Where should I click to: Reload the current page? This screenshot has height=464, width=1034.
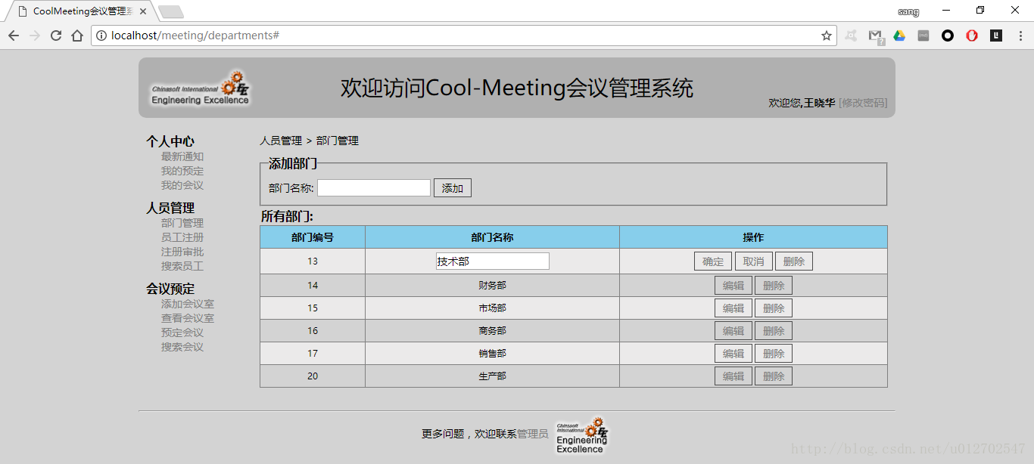point(56,36)
